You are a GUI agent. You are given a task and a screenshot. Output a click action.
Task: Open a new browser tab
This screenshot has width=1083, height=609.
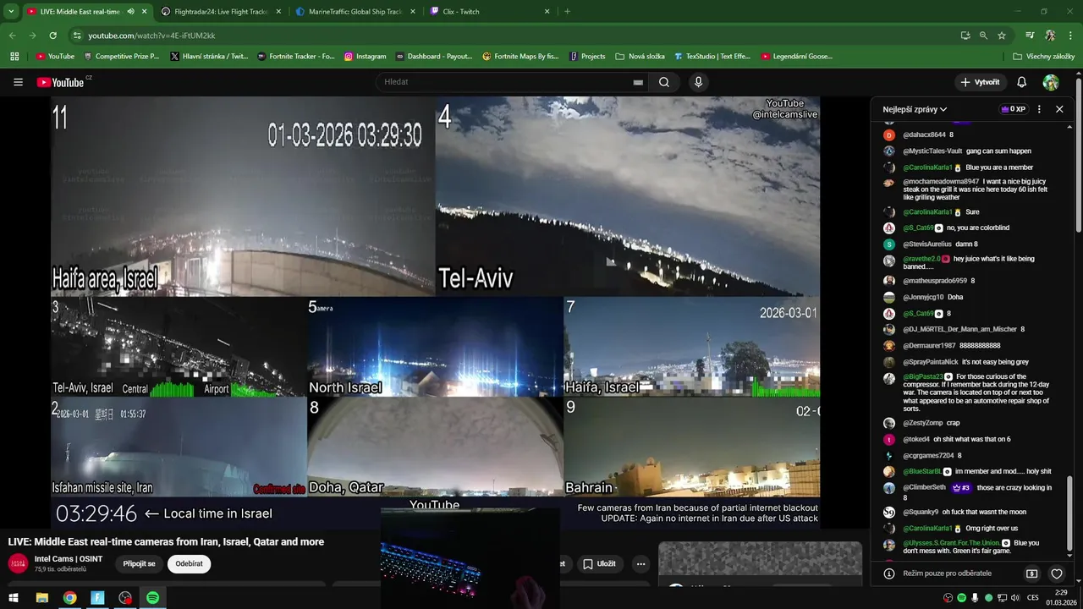point(567,12)
